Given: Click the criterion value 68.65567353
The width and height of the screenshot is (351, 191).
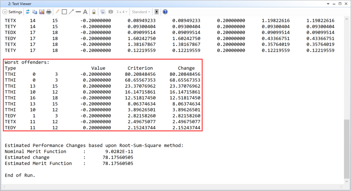Looking at the screenshot, I should [x=140, y=80].
